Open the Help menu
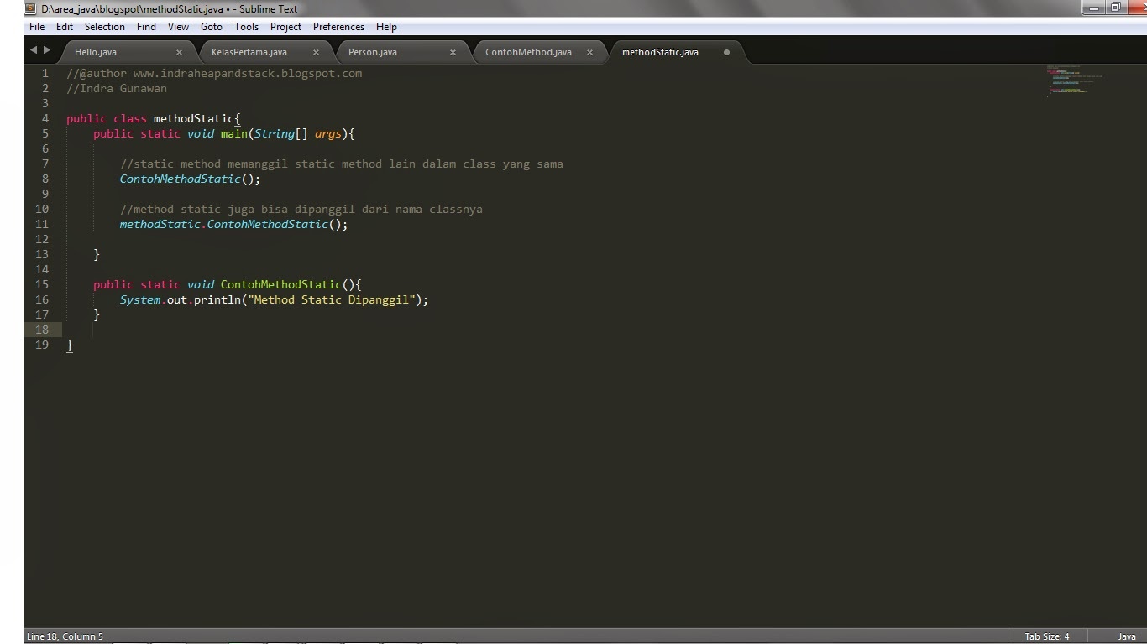1147x644 pixels. (x=386, y=27)
